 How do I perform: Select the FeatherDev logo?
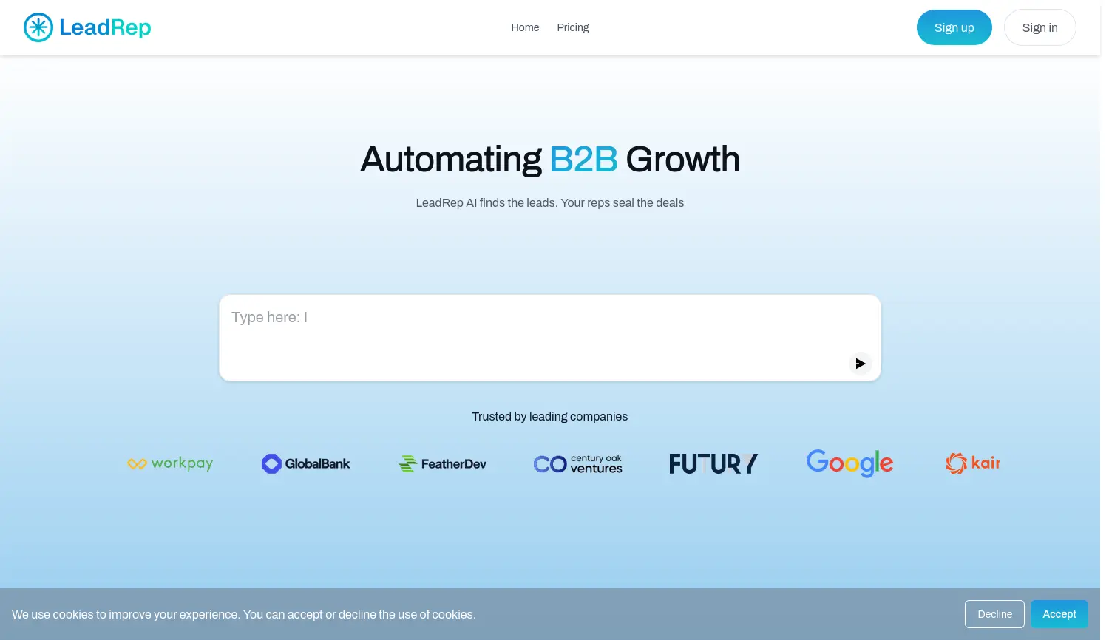(442, 463)
